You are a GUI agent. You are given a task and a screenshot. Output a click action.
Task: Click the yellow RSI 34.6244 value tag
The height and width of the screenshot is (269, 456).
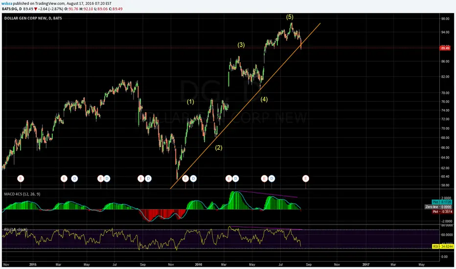(443, 247)
